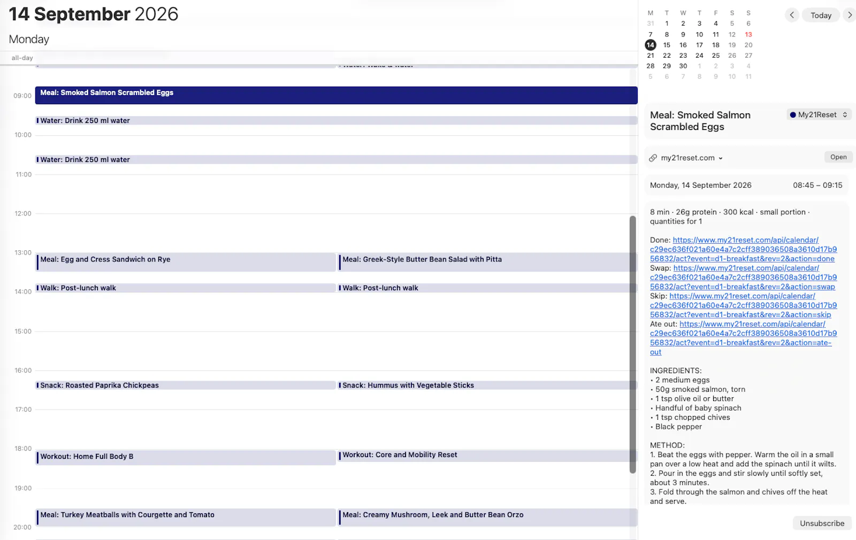The image size is (856, 540).
Task: Open the Done action link
Action: pyautogui.click(x=743, y=249)
